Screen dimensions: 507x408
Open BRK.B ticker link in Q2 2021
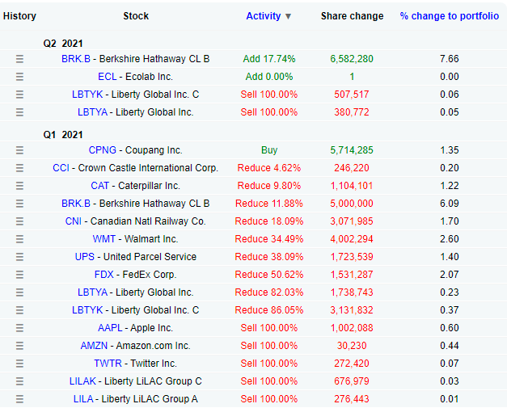(x=76, y=59)
